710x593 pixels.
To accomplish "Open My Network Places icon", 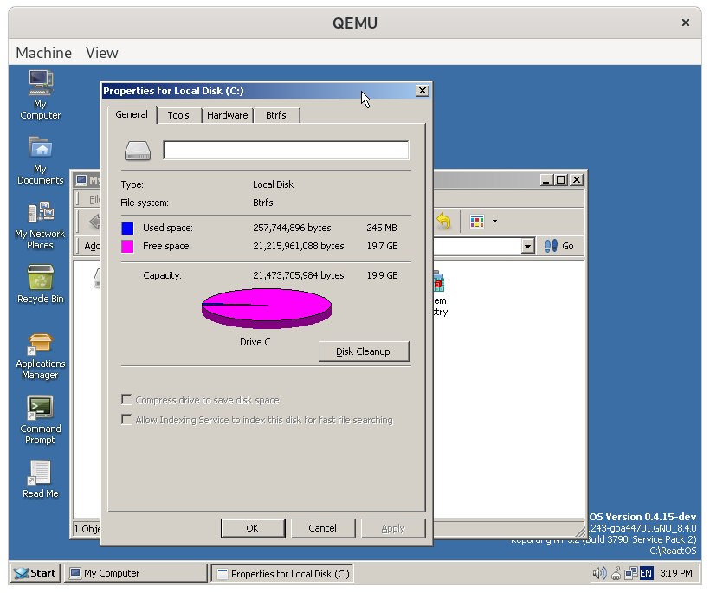I will (x=41, y=225).
